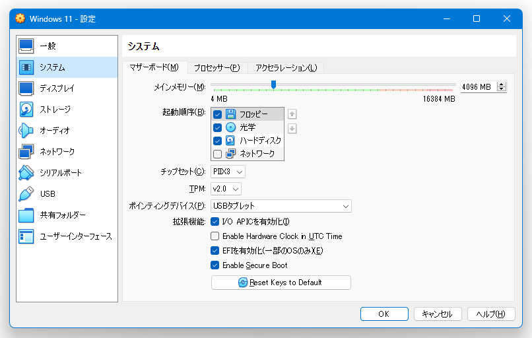Click the VirtualBox gear icon in title bar
Image resolution: width=532 pixels, height=338 pixels.
pyautogui.click(x=20, y=18)
